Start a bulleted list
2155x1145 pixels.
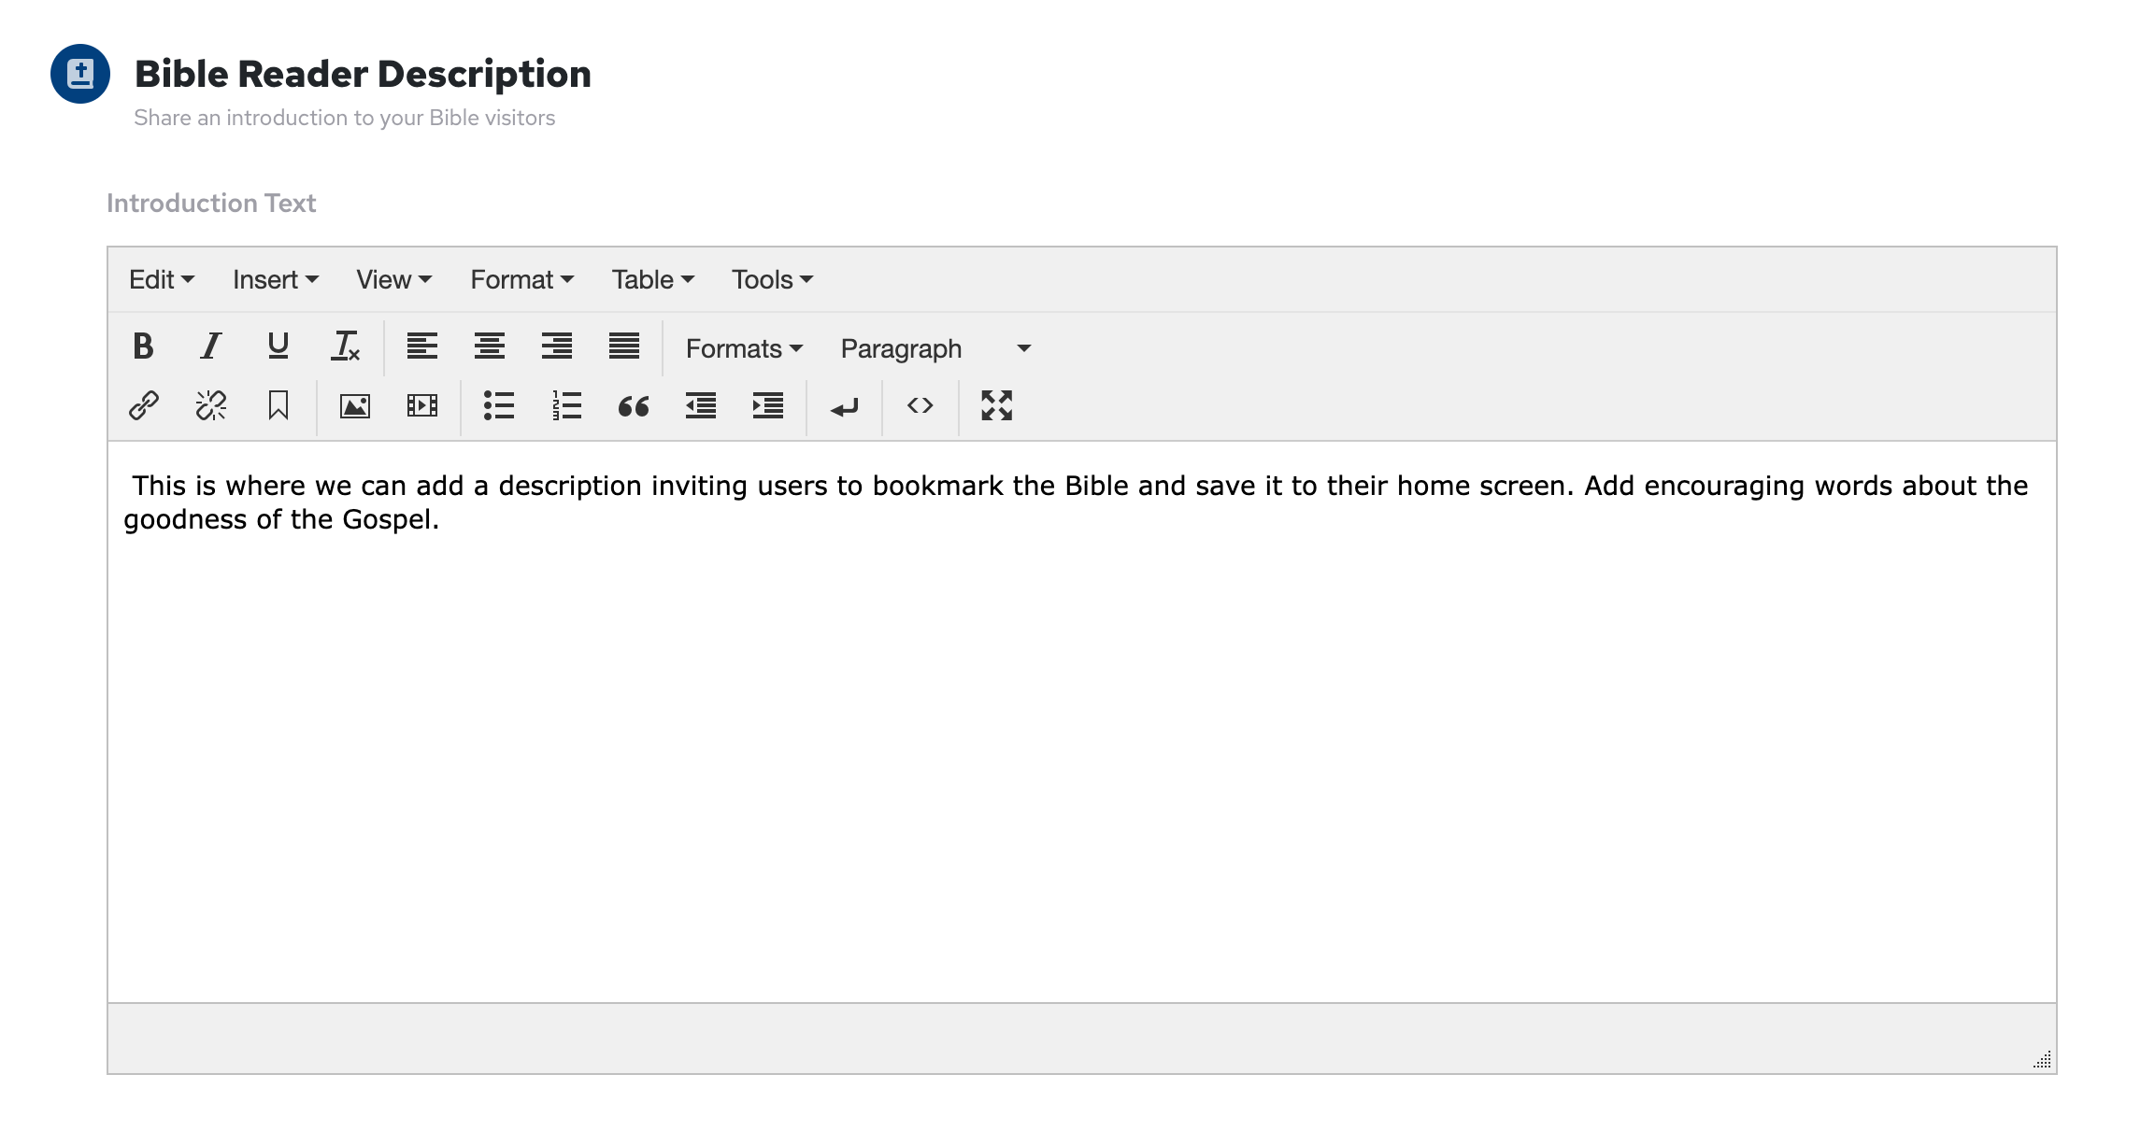tap(499, 406)
